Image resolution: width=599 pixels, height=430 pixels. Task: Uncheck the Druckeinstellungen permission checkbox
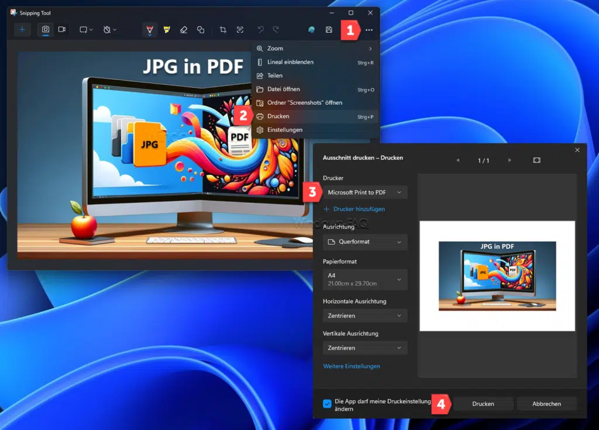tap(328, 403)
